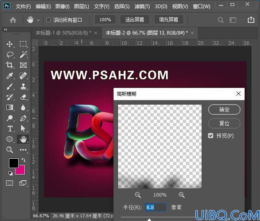Select the Dodge tool
Screen dimensions: 260x221
click(10, 118)
